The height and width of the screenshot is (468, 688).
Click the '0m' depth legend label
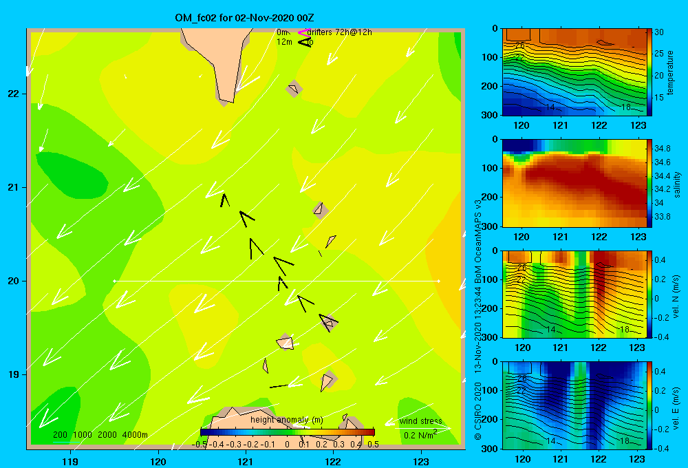click(281, 32)
